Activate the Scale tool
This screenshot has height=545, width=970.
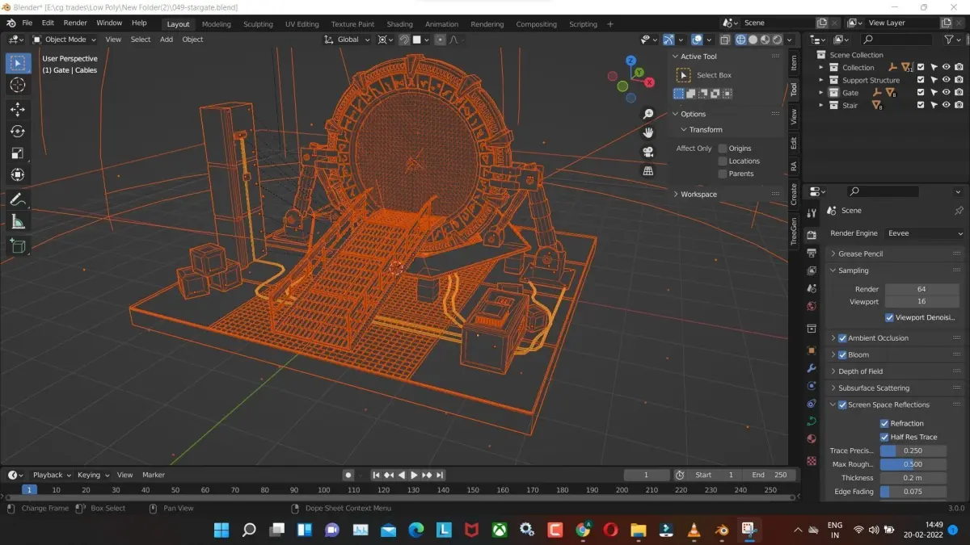[x=17, y=153]
